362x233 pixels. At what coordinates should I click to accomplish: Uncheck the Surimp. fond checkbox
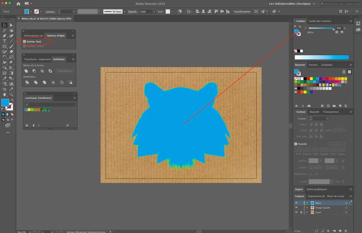24,42
